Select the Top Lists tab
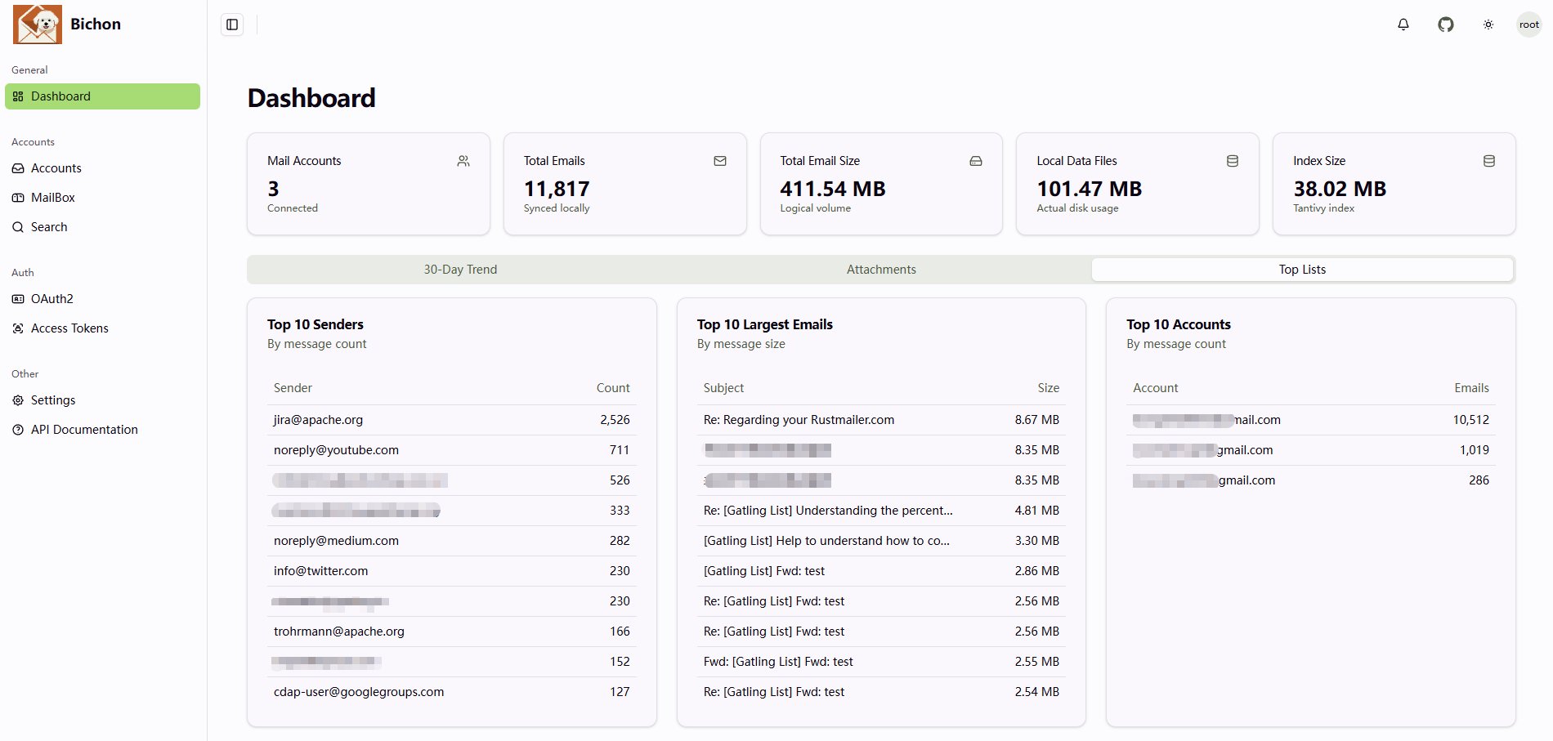The image size is (1553, 741). pos(1302,270)
